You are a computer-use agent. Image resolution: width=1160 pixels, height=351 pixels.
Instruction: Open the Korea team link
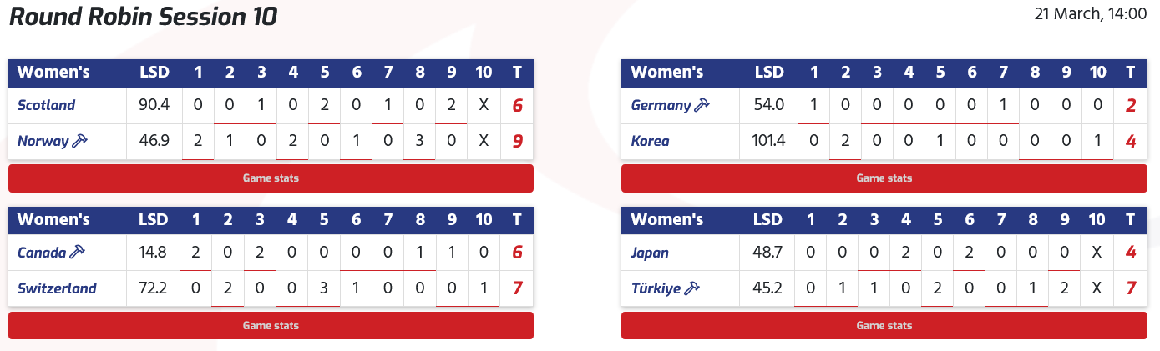pyautogui.click(x=650, y=141)
